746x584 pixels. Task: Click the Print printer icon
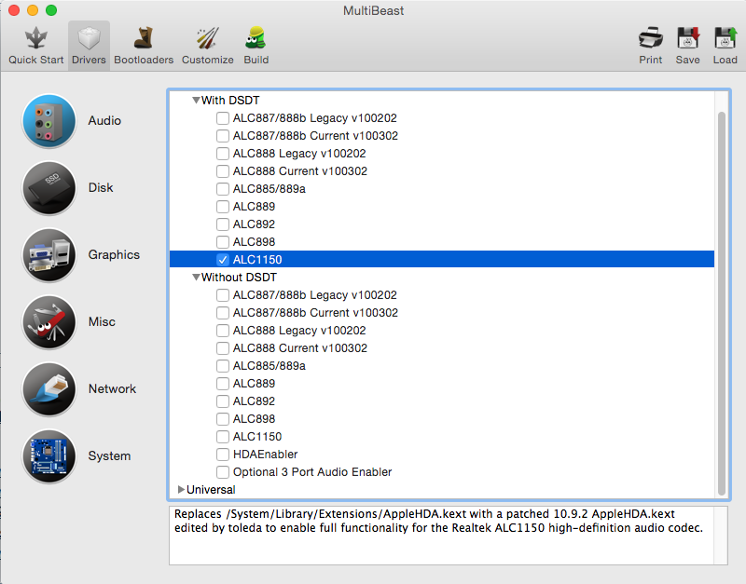(x=651, y=39)
